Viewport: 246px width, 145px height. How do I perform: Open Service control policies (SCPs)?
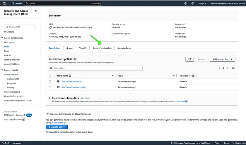pyautogui.click(x=18, y=101)
